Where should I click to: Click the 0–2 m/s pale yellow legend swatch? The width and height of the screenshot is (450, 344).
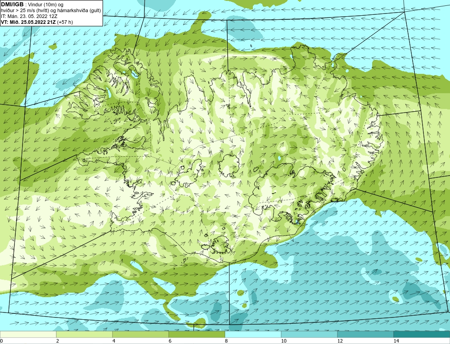pos(28,334)
